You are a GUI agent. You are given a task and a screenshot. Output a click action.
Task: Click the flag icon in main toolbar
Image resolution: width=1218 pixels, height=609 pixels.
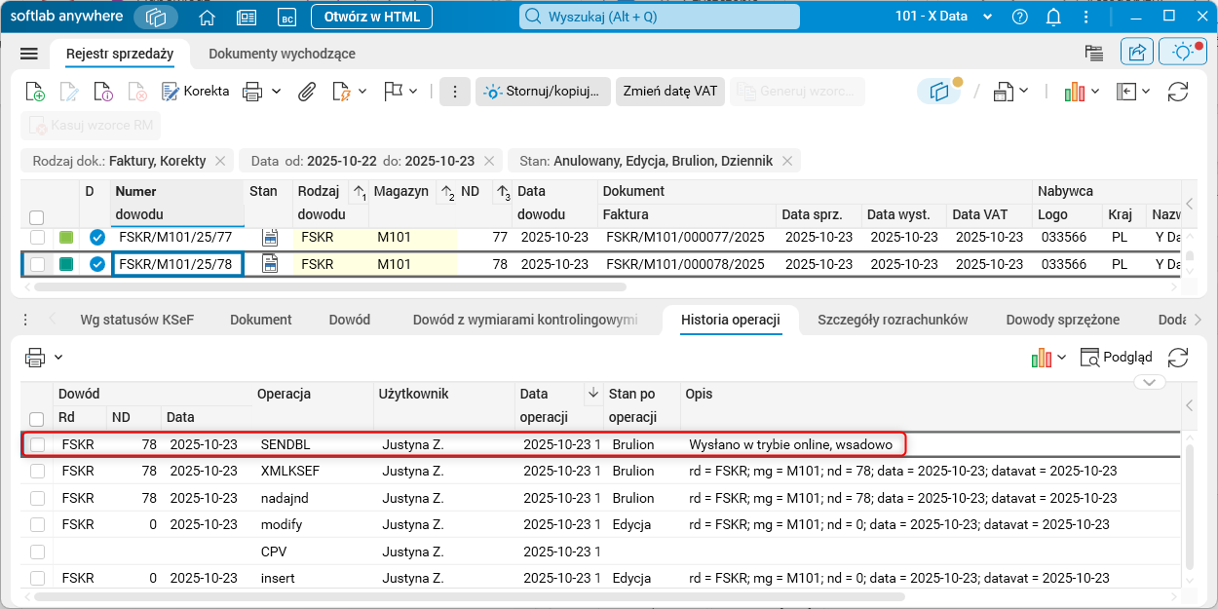[x=393, y=92]
